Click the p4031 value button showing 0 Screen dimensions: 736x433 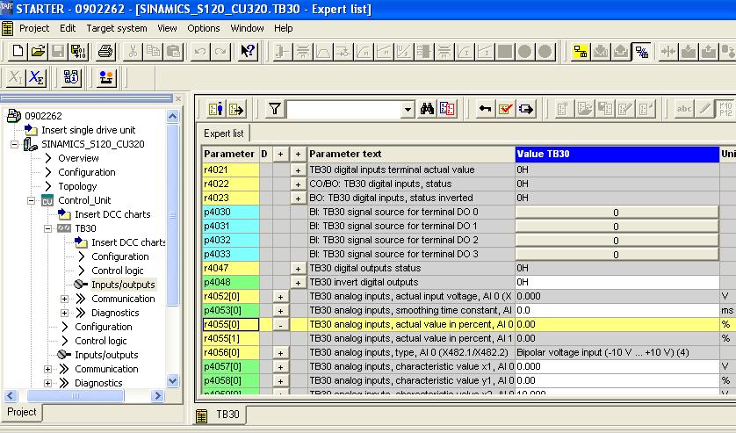[617, 227]
